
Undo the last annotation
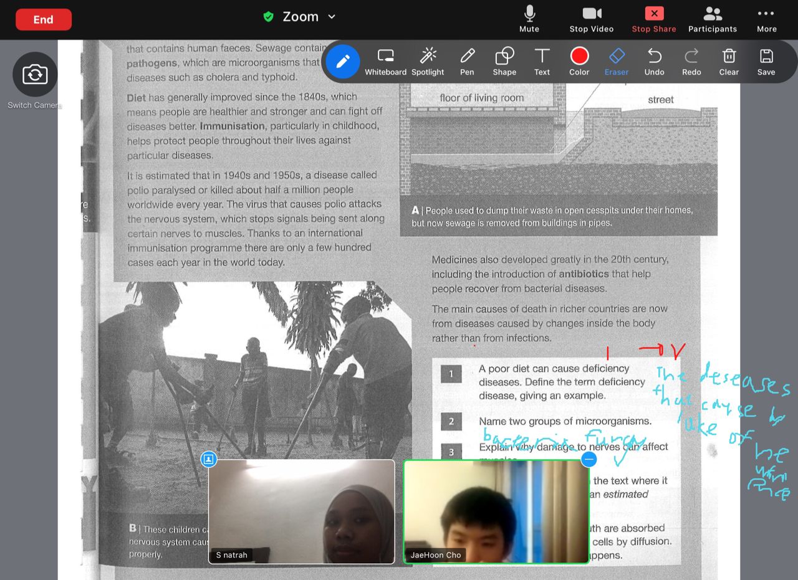654,62
